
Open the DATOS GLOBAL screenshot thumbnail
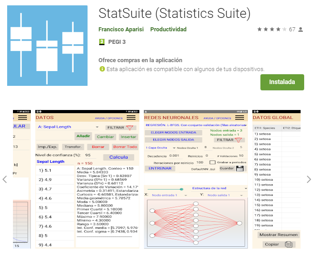(276, 179)
